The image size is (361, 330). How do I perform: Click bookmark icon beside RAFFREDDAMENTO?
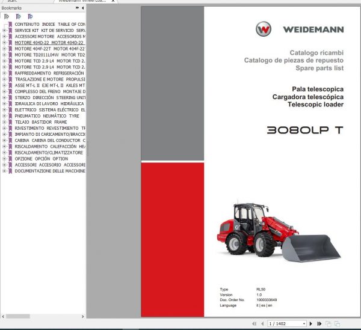[x=10, y=73]
